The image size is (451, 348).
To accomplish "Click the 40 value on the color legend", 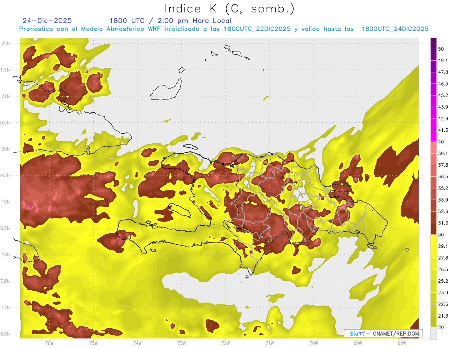I will point(441,142).
